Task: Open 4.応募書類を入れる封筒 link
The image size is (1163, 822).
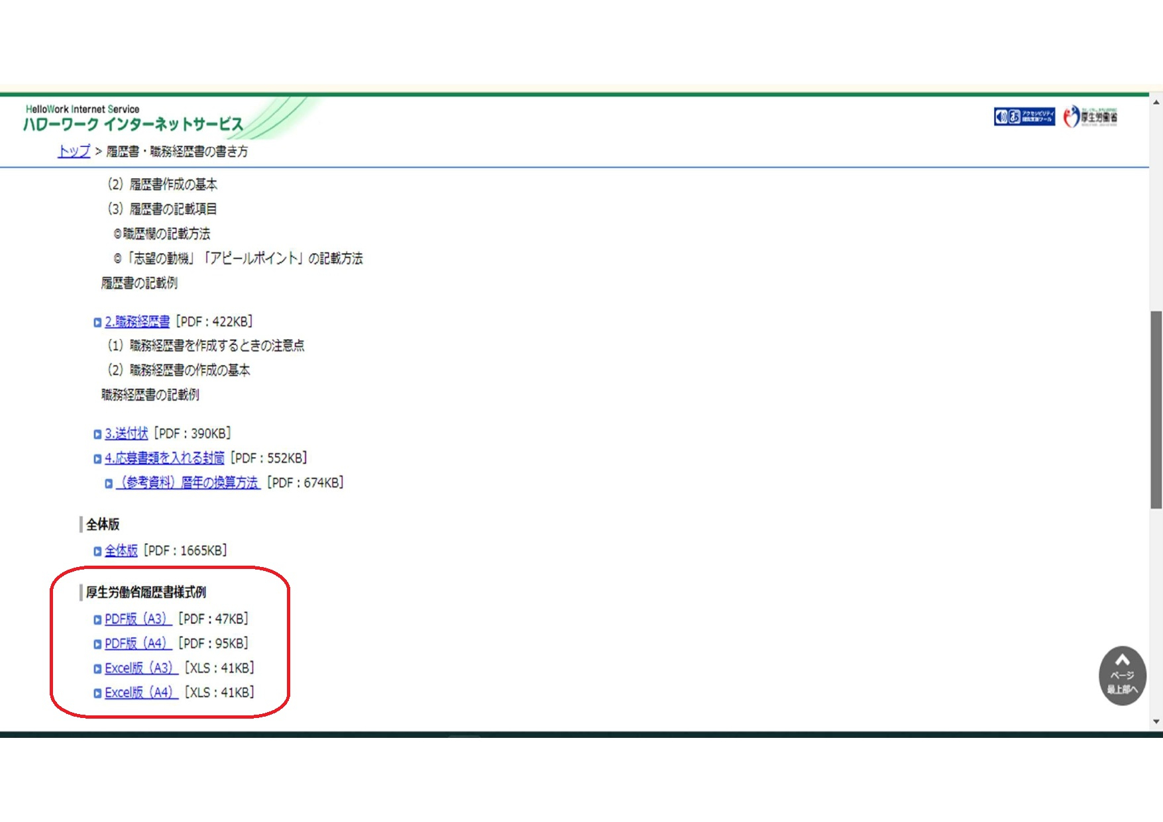Action: (x=164, y=458)
